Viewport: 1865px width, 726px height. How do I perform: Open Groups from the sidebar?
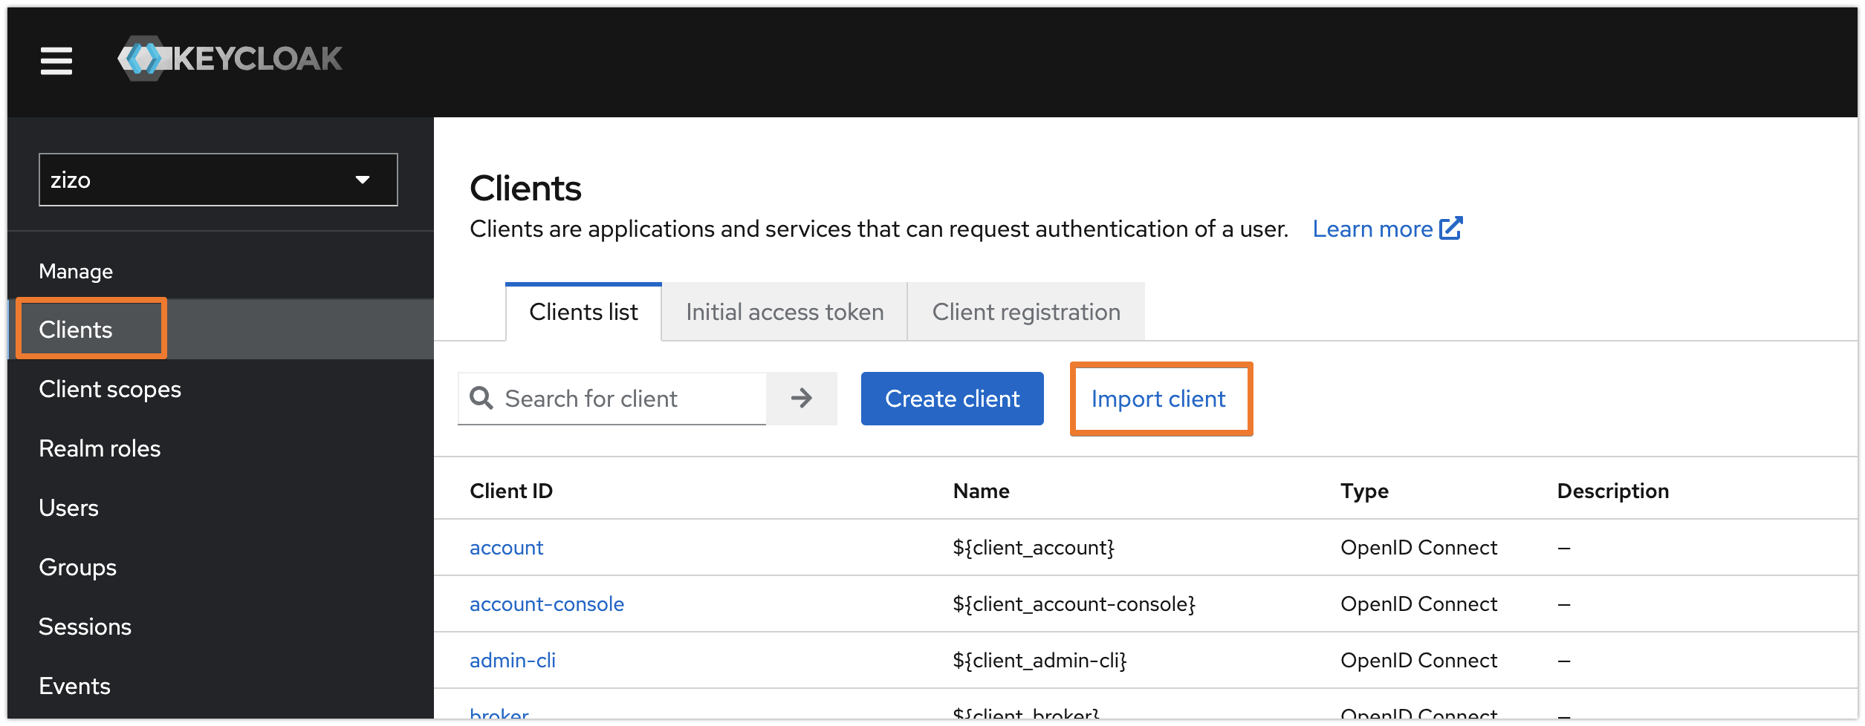tap(77, 567)
